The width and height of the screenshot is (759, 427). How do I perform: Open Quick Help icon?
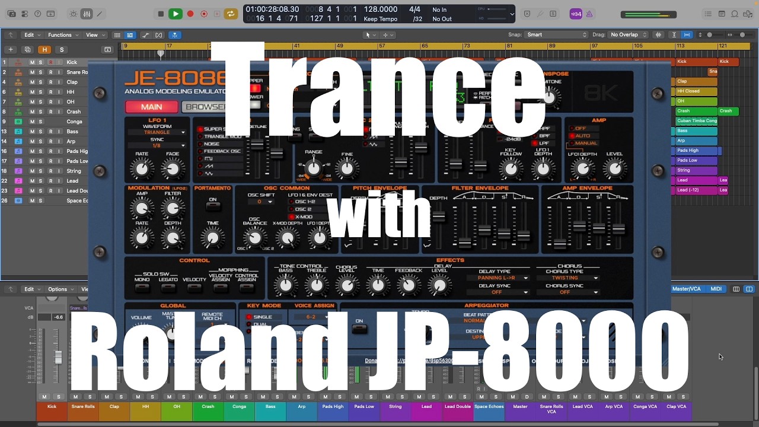[38, 14]
